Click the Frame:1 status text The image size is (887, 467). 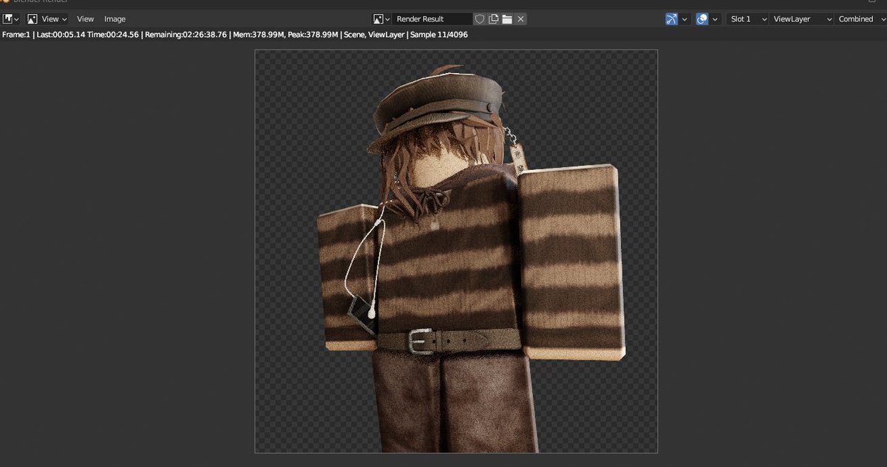coord(17,35)
